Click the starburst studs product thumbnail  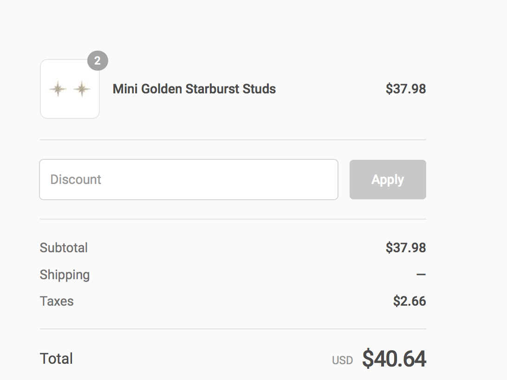(x=70, y=89)
